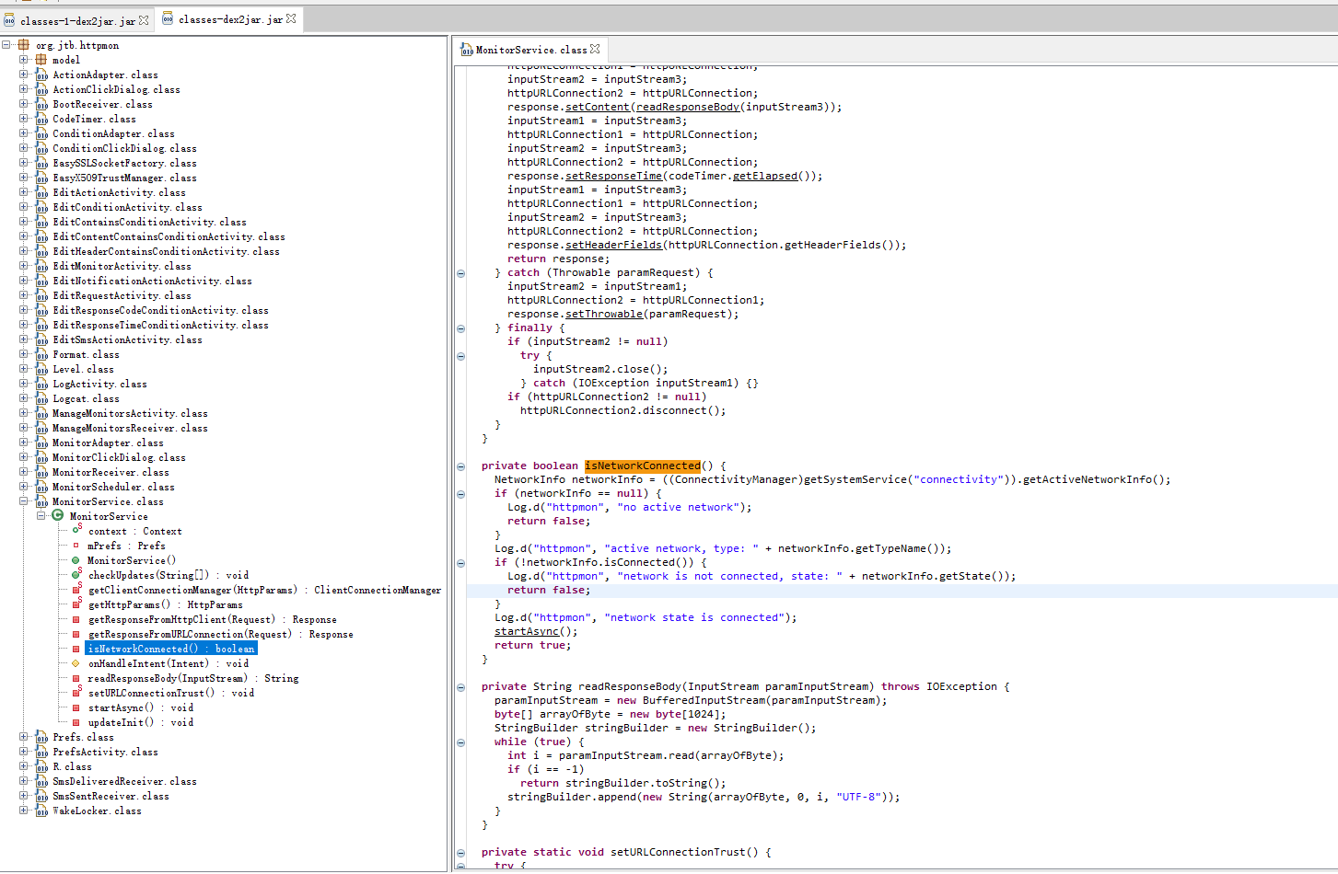Select the model package icon
1338x874 pixels.
41,60
